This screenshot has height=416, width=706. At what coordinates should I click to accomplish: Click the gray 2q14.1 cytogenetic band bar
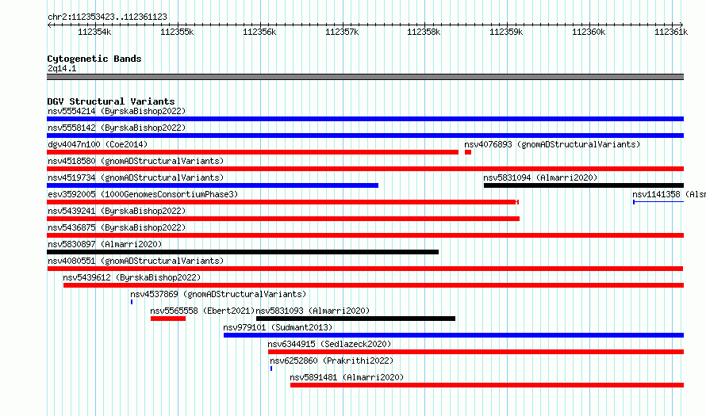click(x=365, y=77)
